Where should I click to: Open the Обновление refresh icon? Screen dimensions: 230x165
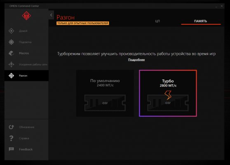click(11, 127)
